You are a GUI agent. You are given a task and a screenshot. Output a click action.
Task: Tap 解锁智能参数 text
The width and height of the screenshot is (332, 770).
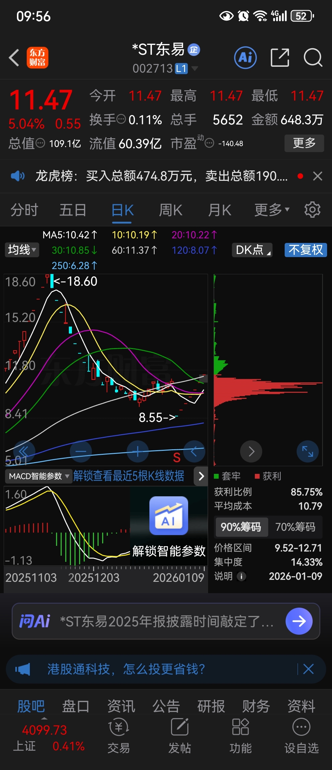tap(169, 551)
